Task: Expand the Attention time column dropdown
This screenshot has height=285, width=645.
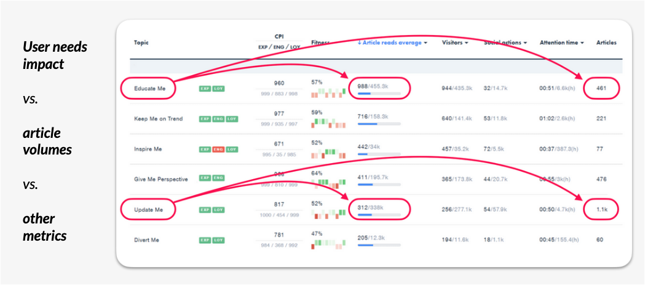Action: pyautogui.click(x=562, y=42)
